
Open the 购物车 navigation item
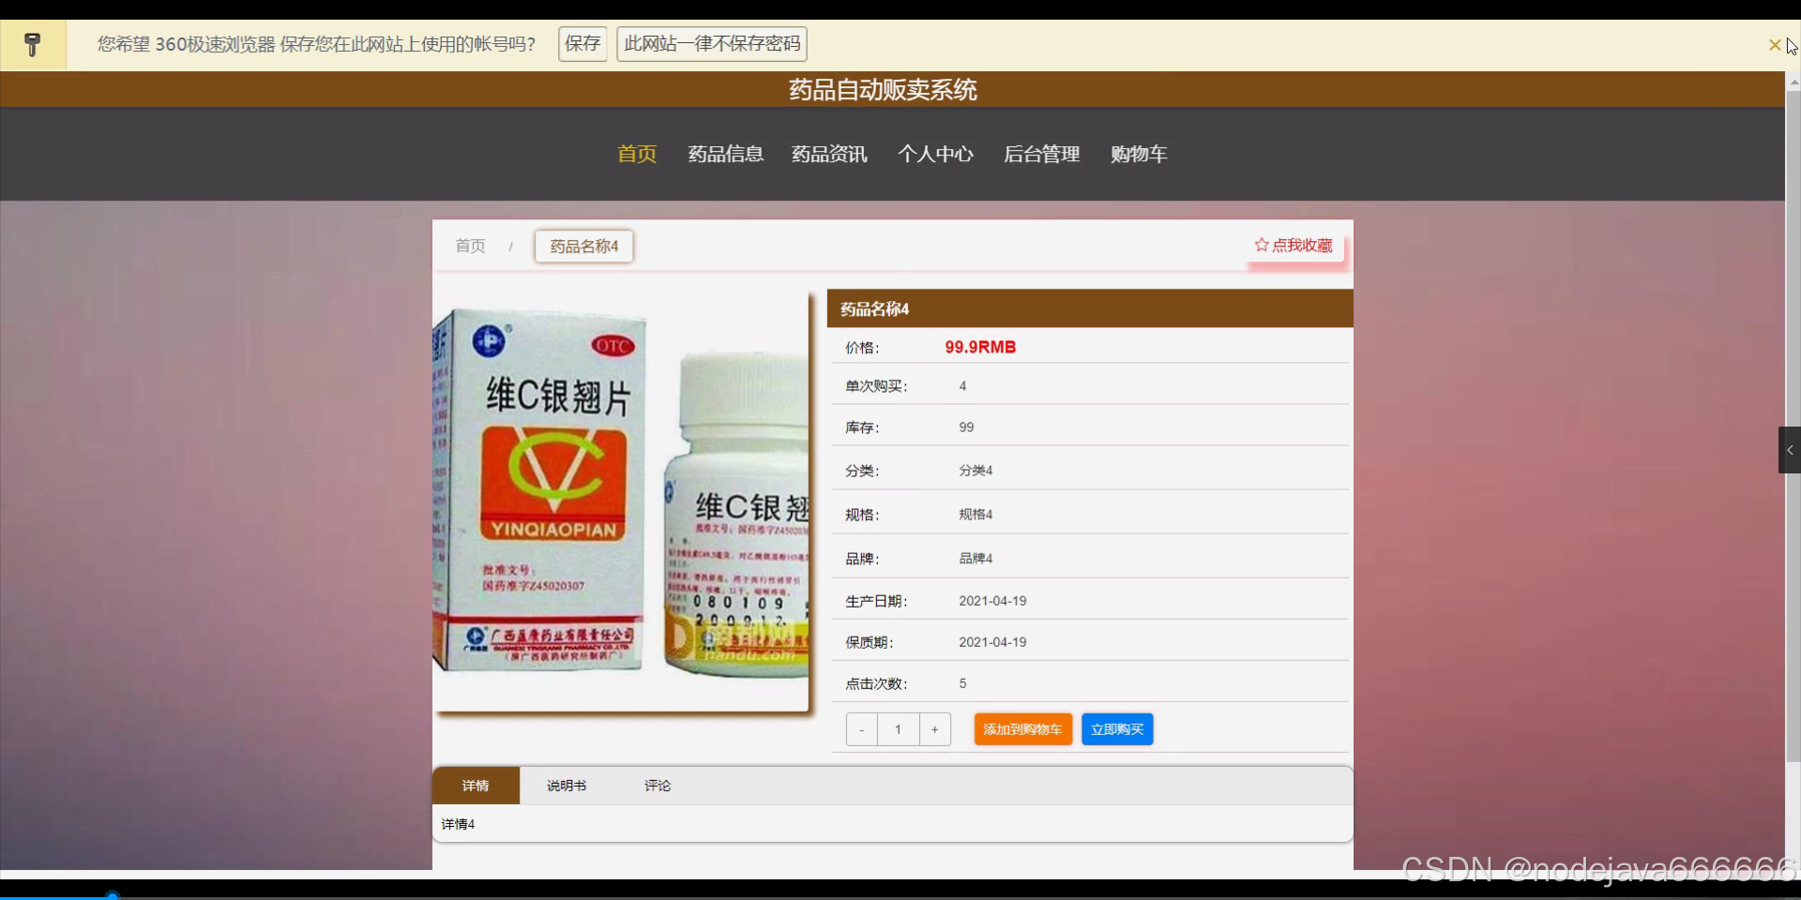pyautogui.click(x=1139, y=154)
